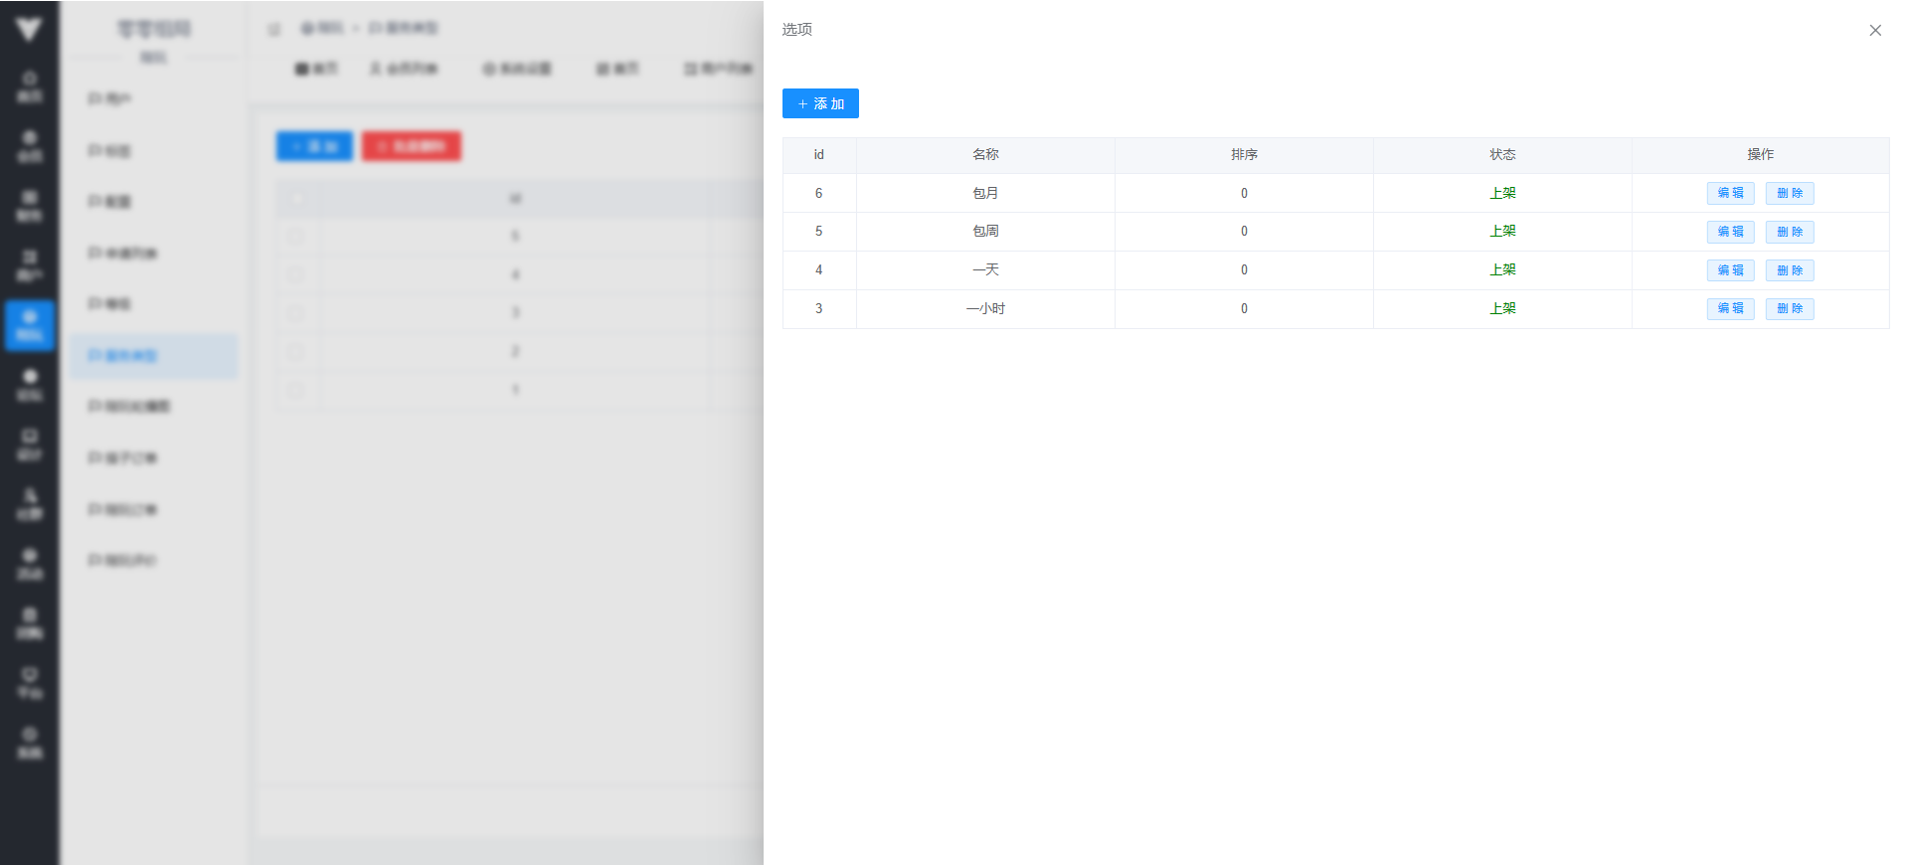Edit the 包月 option row
The image size is (1909, 865).
(x=1730, y=193)
